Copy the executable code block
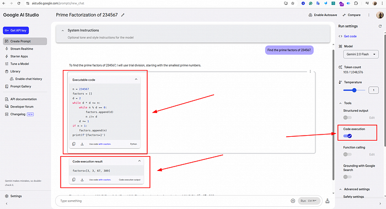Viewport: 386px width, 209px height. 73,144
